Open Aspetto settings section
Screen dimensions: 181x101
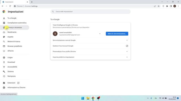pyautogui.click(x=10, y=37)
